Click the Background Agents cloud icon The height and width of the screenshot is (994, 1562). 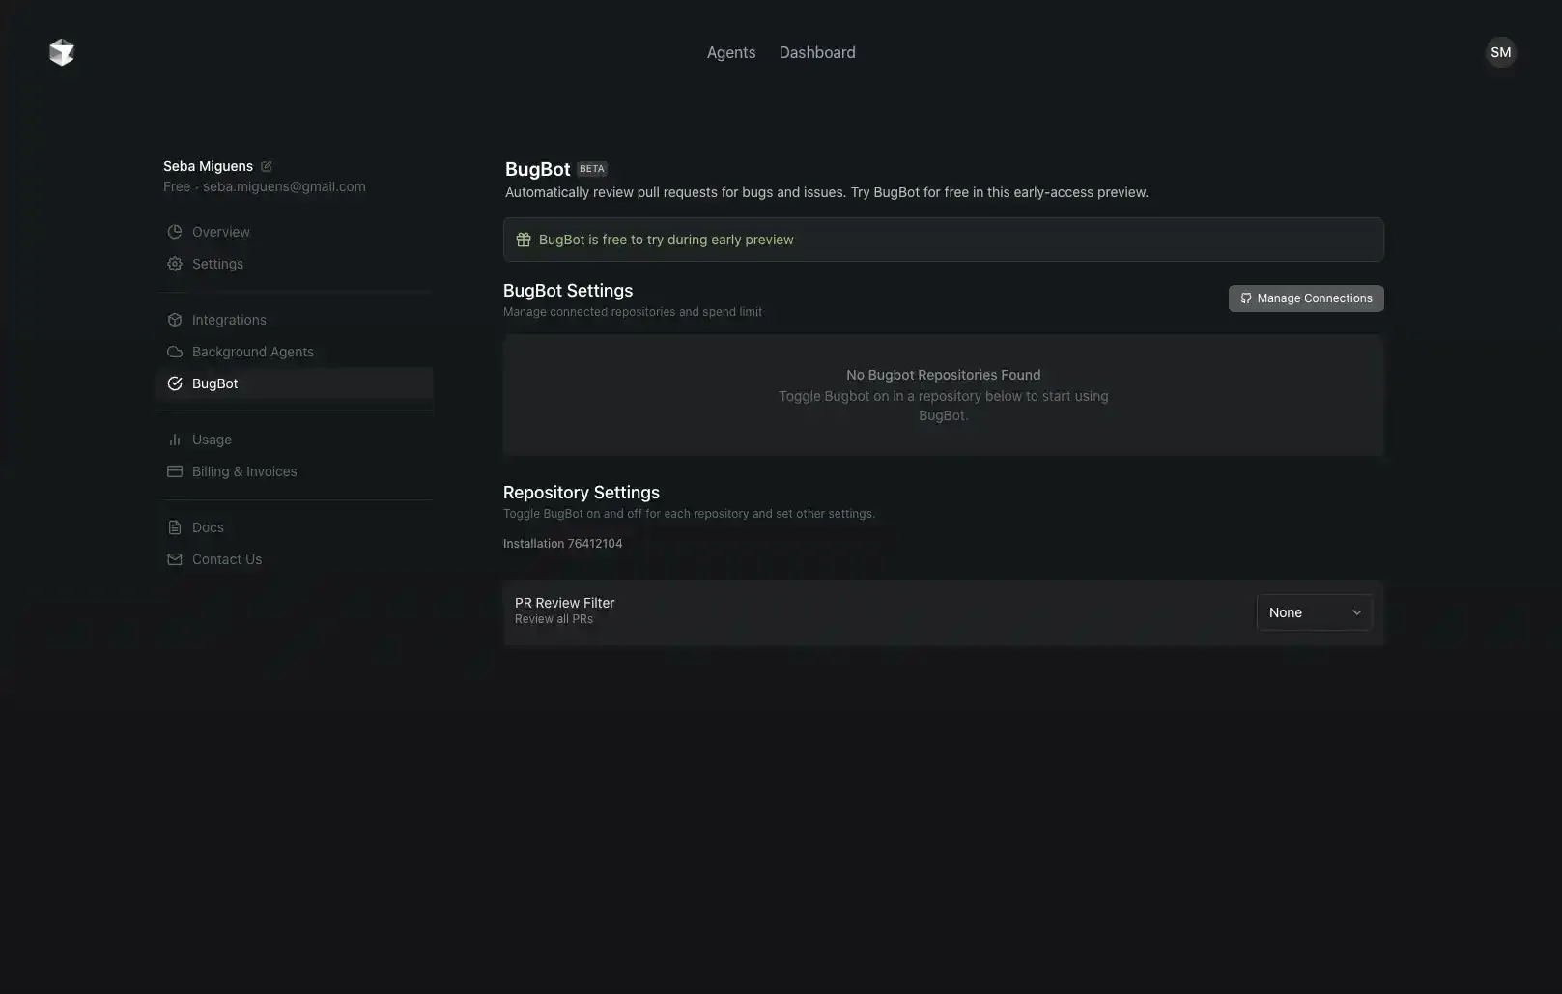[x=175, y=352]
